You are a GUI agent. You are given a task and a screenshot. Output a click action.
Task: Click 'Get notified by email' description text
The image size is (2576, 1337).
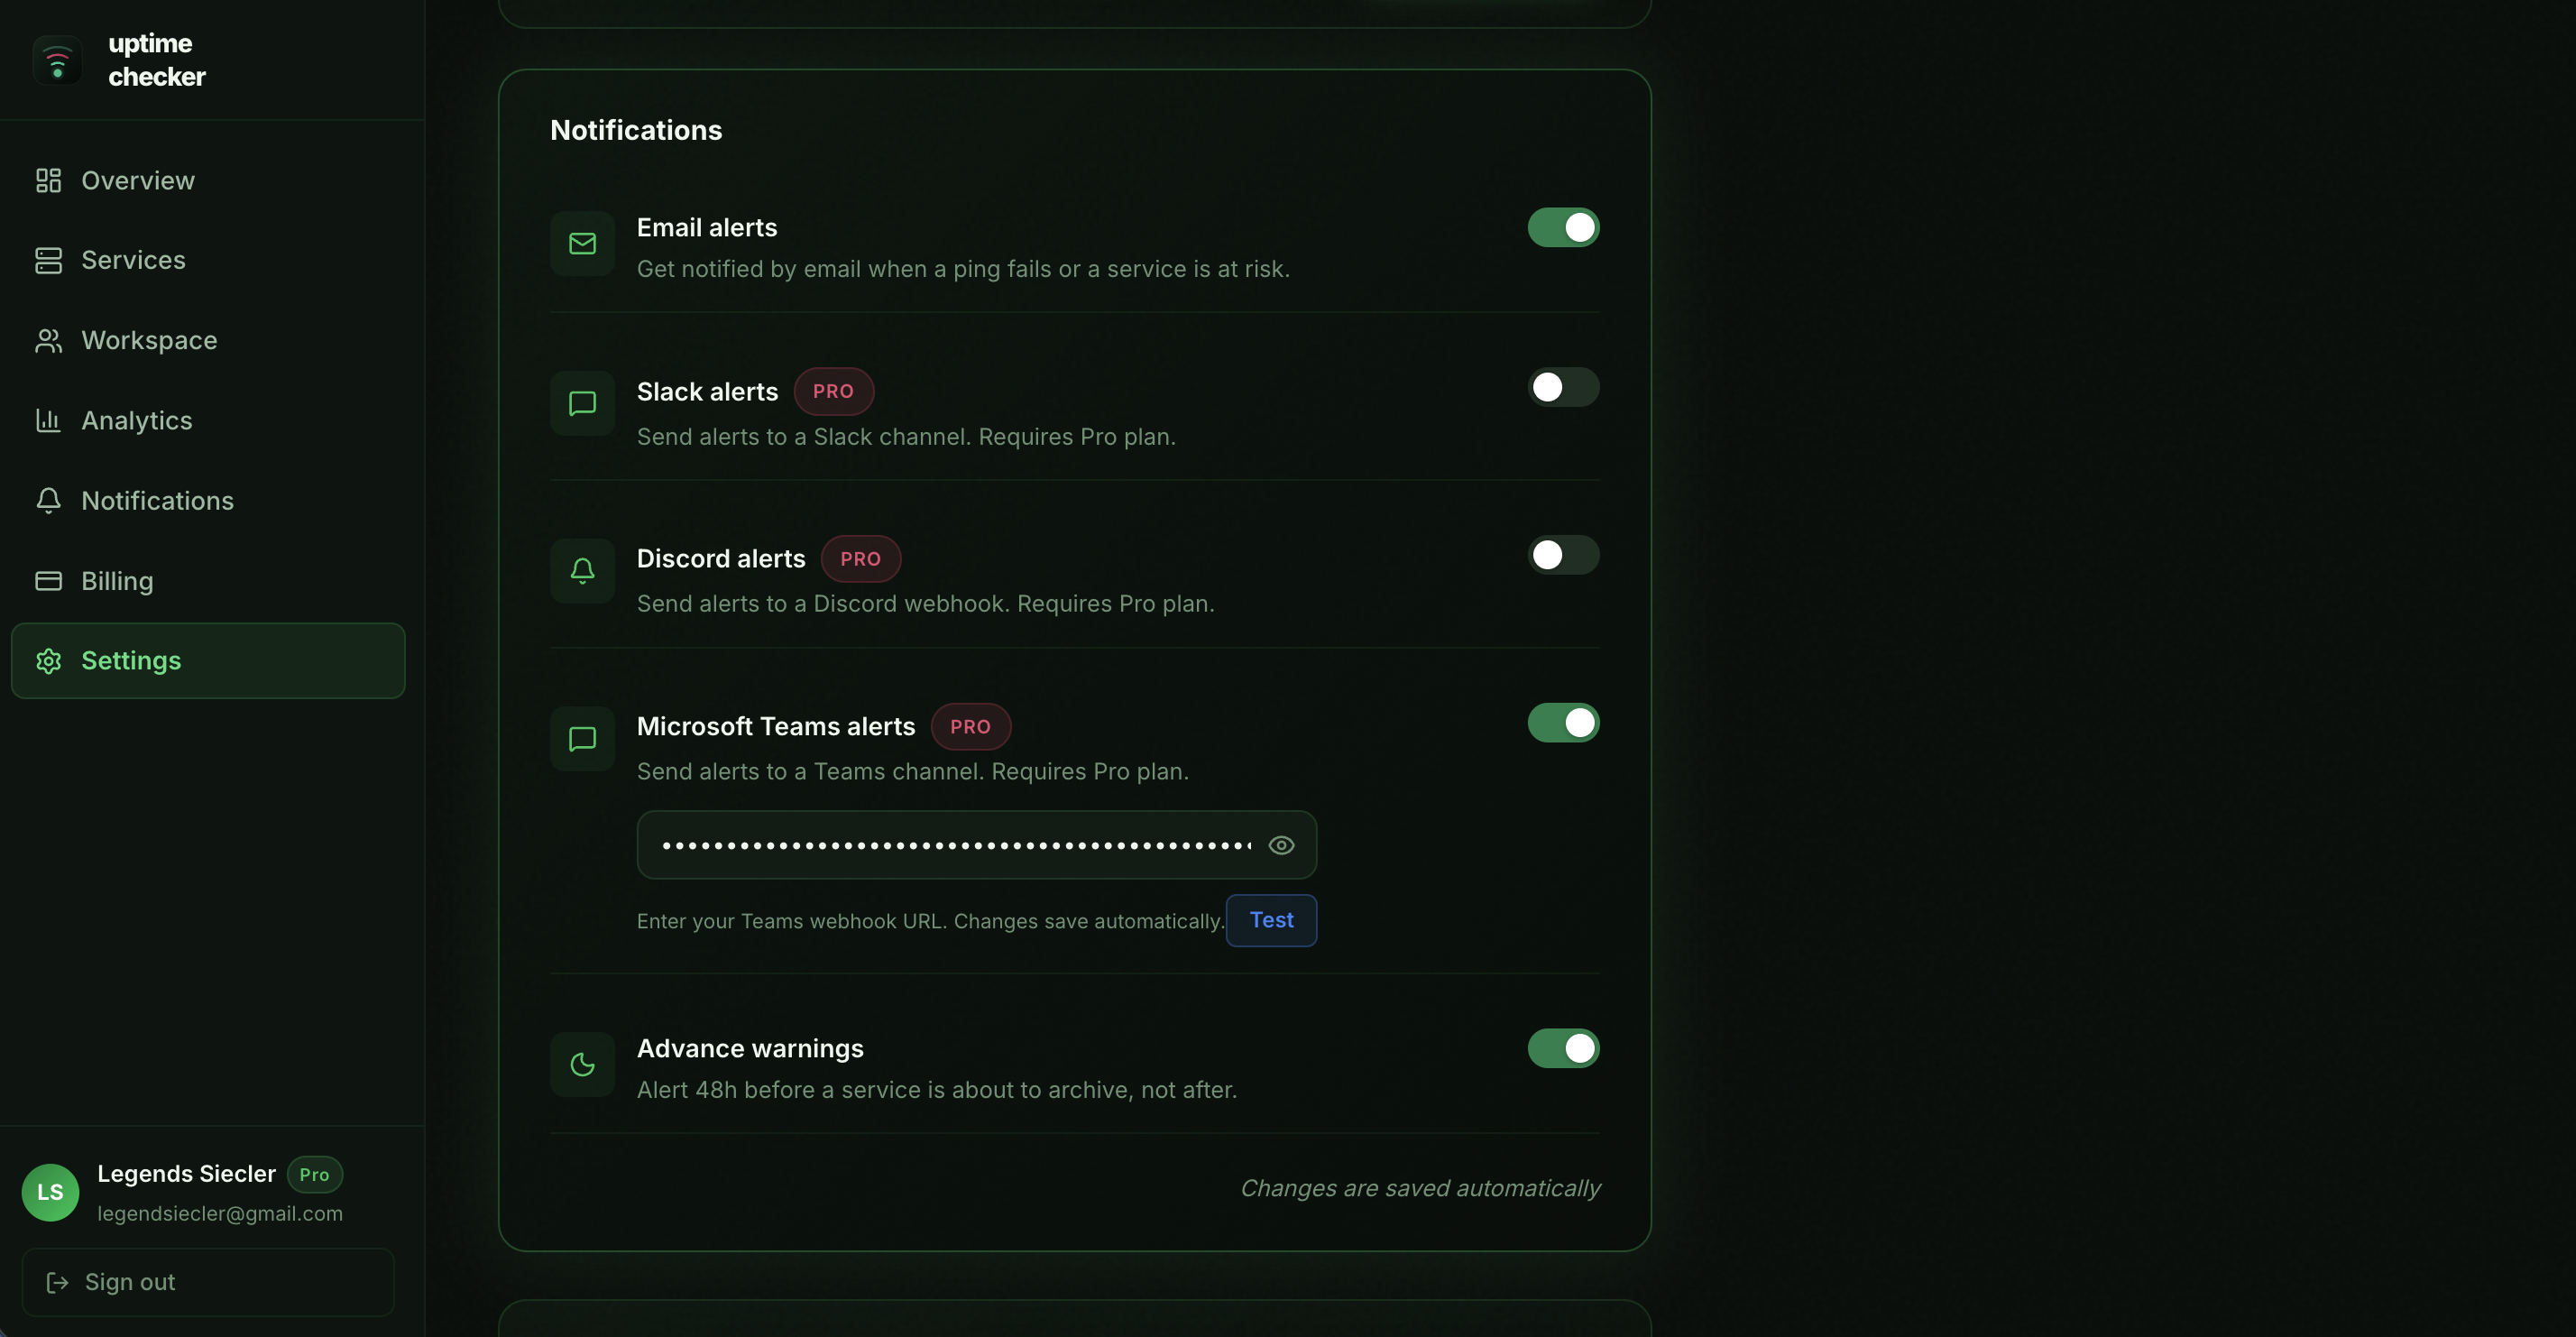[963, 268]
